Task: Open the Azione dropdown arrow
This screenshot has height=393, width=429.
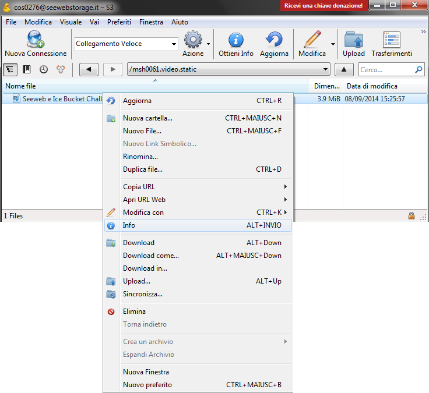Action: 208,44
